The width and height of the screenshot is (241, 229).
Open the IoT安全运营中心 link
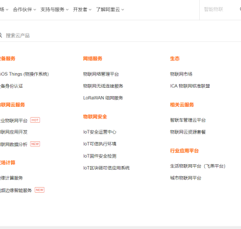(100, 132)
